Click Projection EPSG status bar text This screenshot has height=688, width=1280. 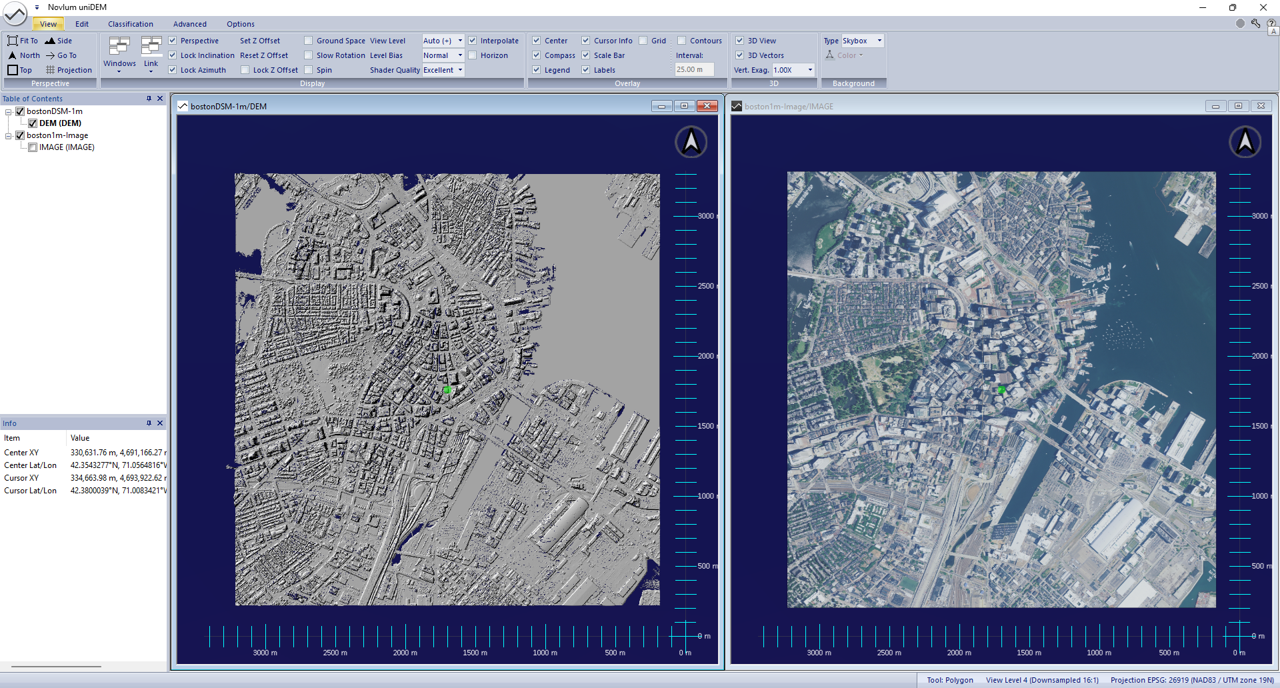click(x=1192, y=680)
